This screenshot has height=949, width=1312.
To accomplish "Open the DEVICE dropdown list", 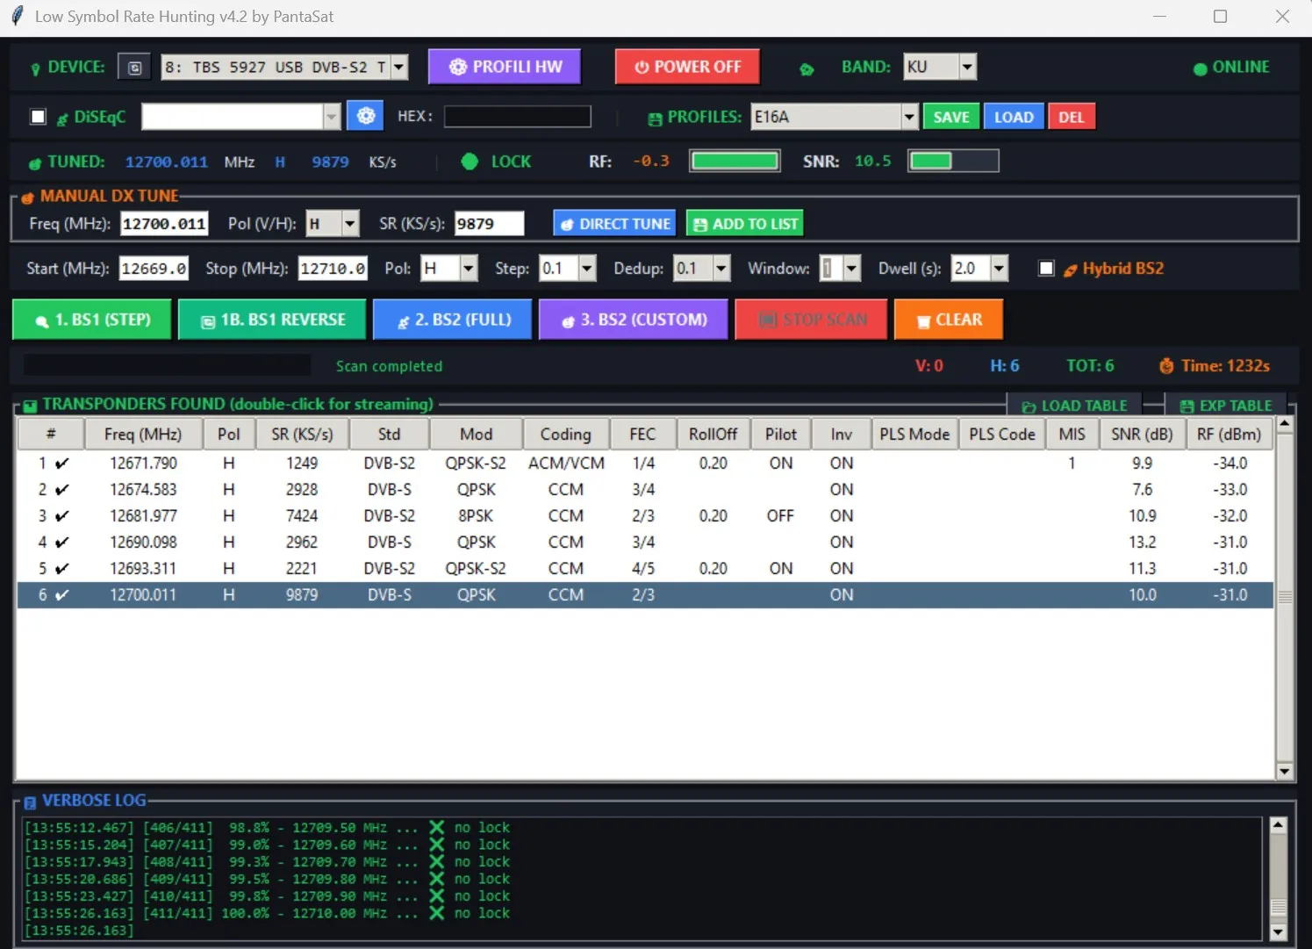I will coord(399,68).
